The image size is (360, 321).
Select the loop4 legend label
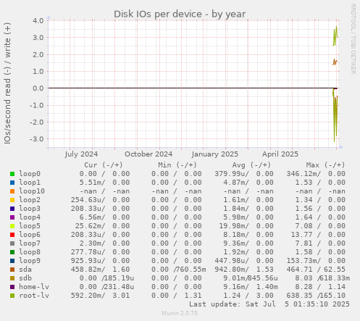tap(30, 217)
